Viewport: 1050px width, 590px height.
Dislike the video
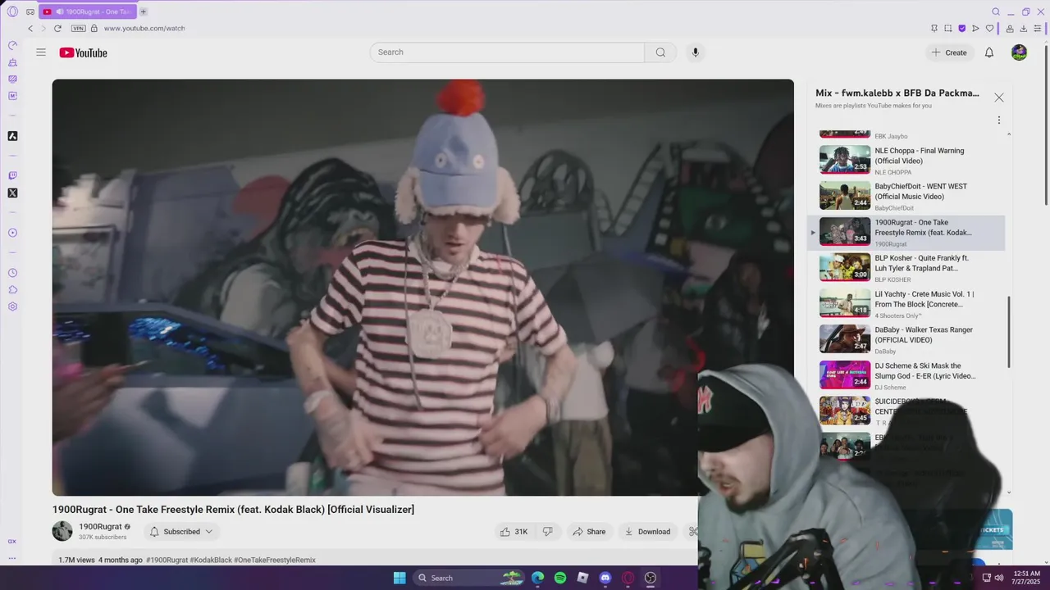click(548, 532)
